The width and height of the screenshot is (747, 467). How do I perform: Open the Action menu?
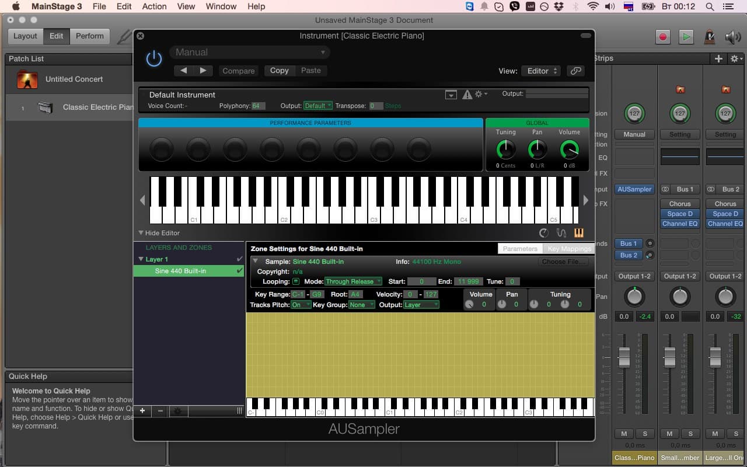154,6
